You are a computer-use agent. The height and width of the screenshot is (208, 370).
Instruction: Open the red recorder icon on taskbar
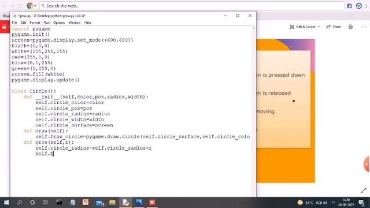pyautogui.click(x=152, y=202)
